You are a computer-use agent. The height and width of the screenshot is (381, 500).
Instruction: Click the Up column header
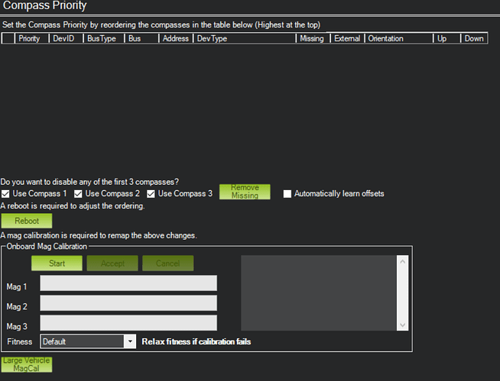point(447,38)
